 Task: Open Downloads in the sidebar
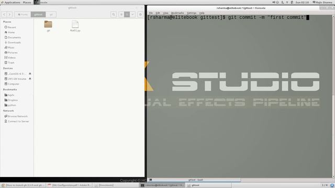[x=13, y=42]
